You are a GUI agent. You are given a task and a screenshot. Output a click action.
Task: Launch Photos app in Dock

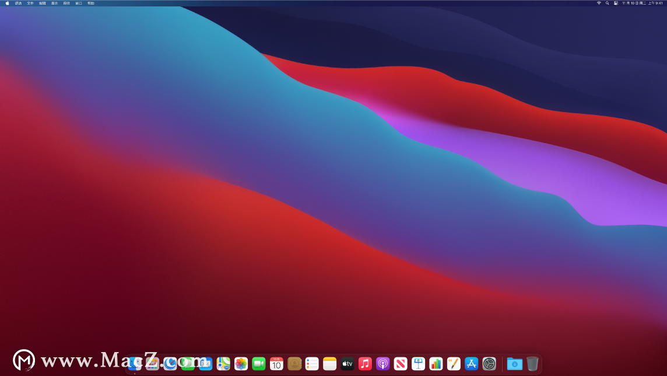point(241,364)
